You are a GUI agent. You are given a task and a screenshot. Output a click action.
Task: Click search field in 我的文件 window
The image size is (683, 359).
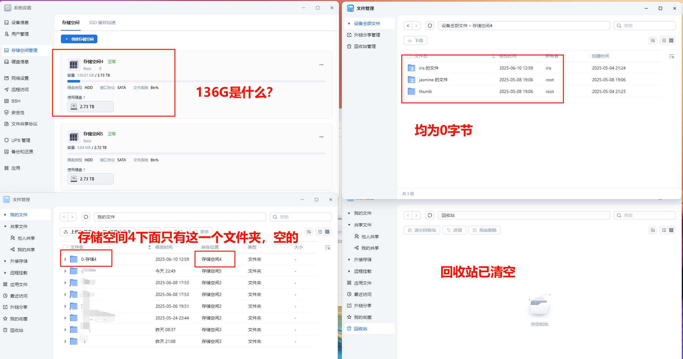tap(300, 217)
